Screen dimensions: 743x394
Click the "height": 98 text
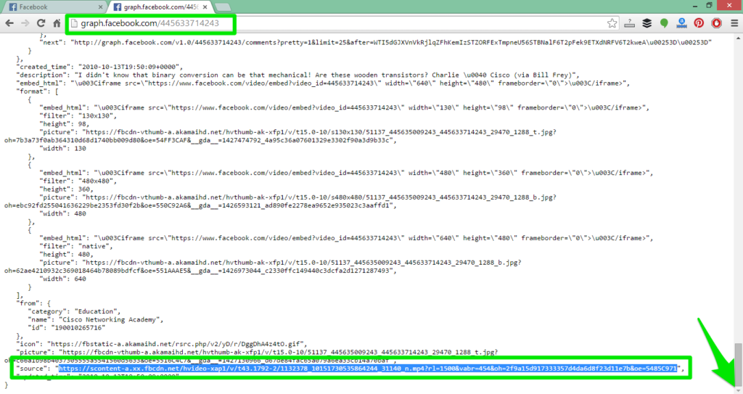[65, 124]
